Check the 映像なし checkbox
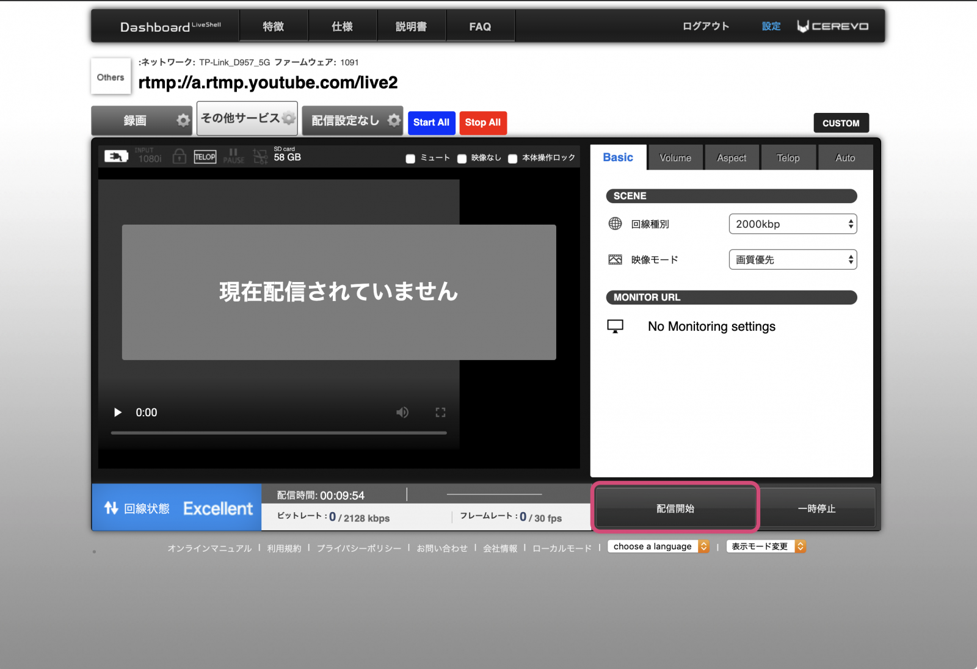The width and height of the screenshot is (977, 669). pos(462,159)
